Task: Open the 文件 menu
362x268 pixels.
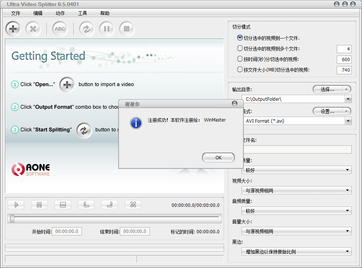Action: point(16,13)
